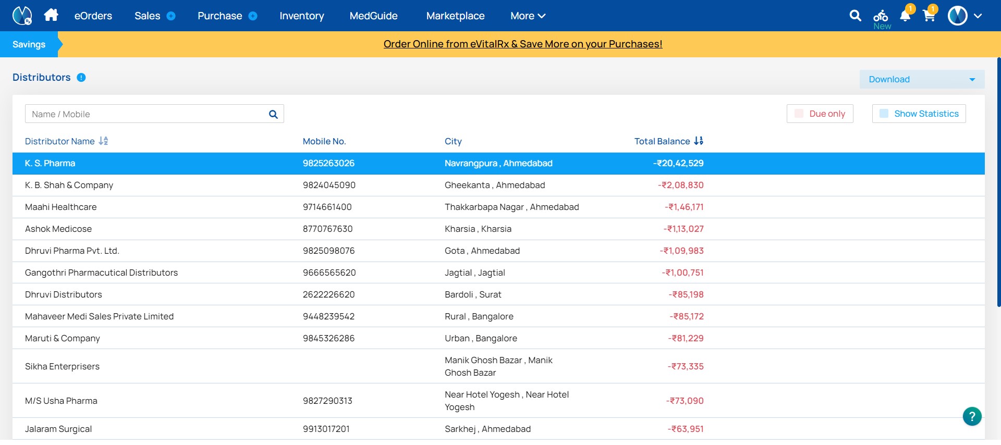
Task: Click the plus icon next to Sales
Action: 170,16
